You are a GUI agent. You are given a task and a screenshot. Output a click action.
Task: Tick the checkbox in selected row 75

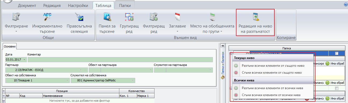pos(337,53)
